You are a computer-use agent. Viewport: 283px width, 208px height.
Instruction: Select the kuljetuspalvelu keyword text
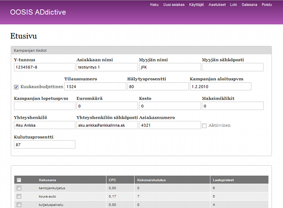pyautogui.click(x=51, y=205)
